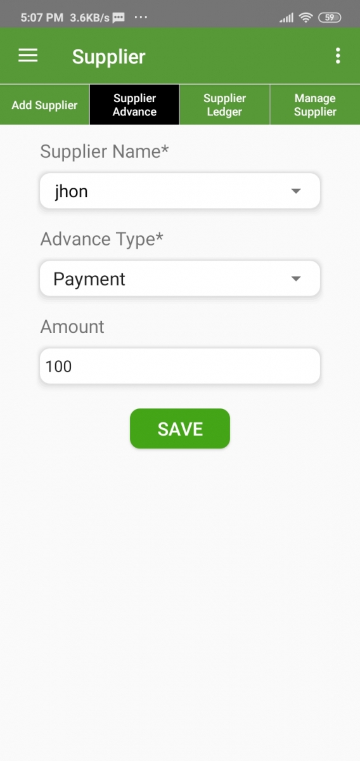Open the Advance Type dropdown showing Payment

tap(180, 278)
